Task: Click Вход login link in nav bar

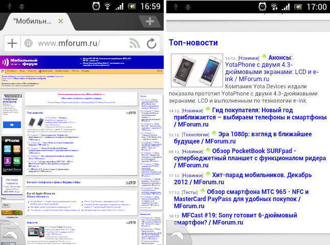Action: point(160,71)
